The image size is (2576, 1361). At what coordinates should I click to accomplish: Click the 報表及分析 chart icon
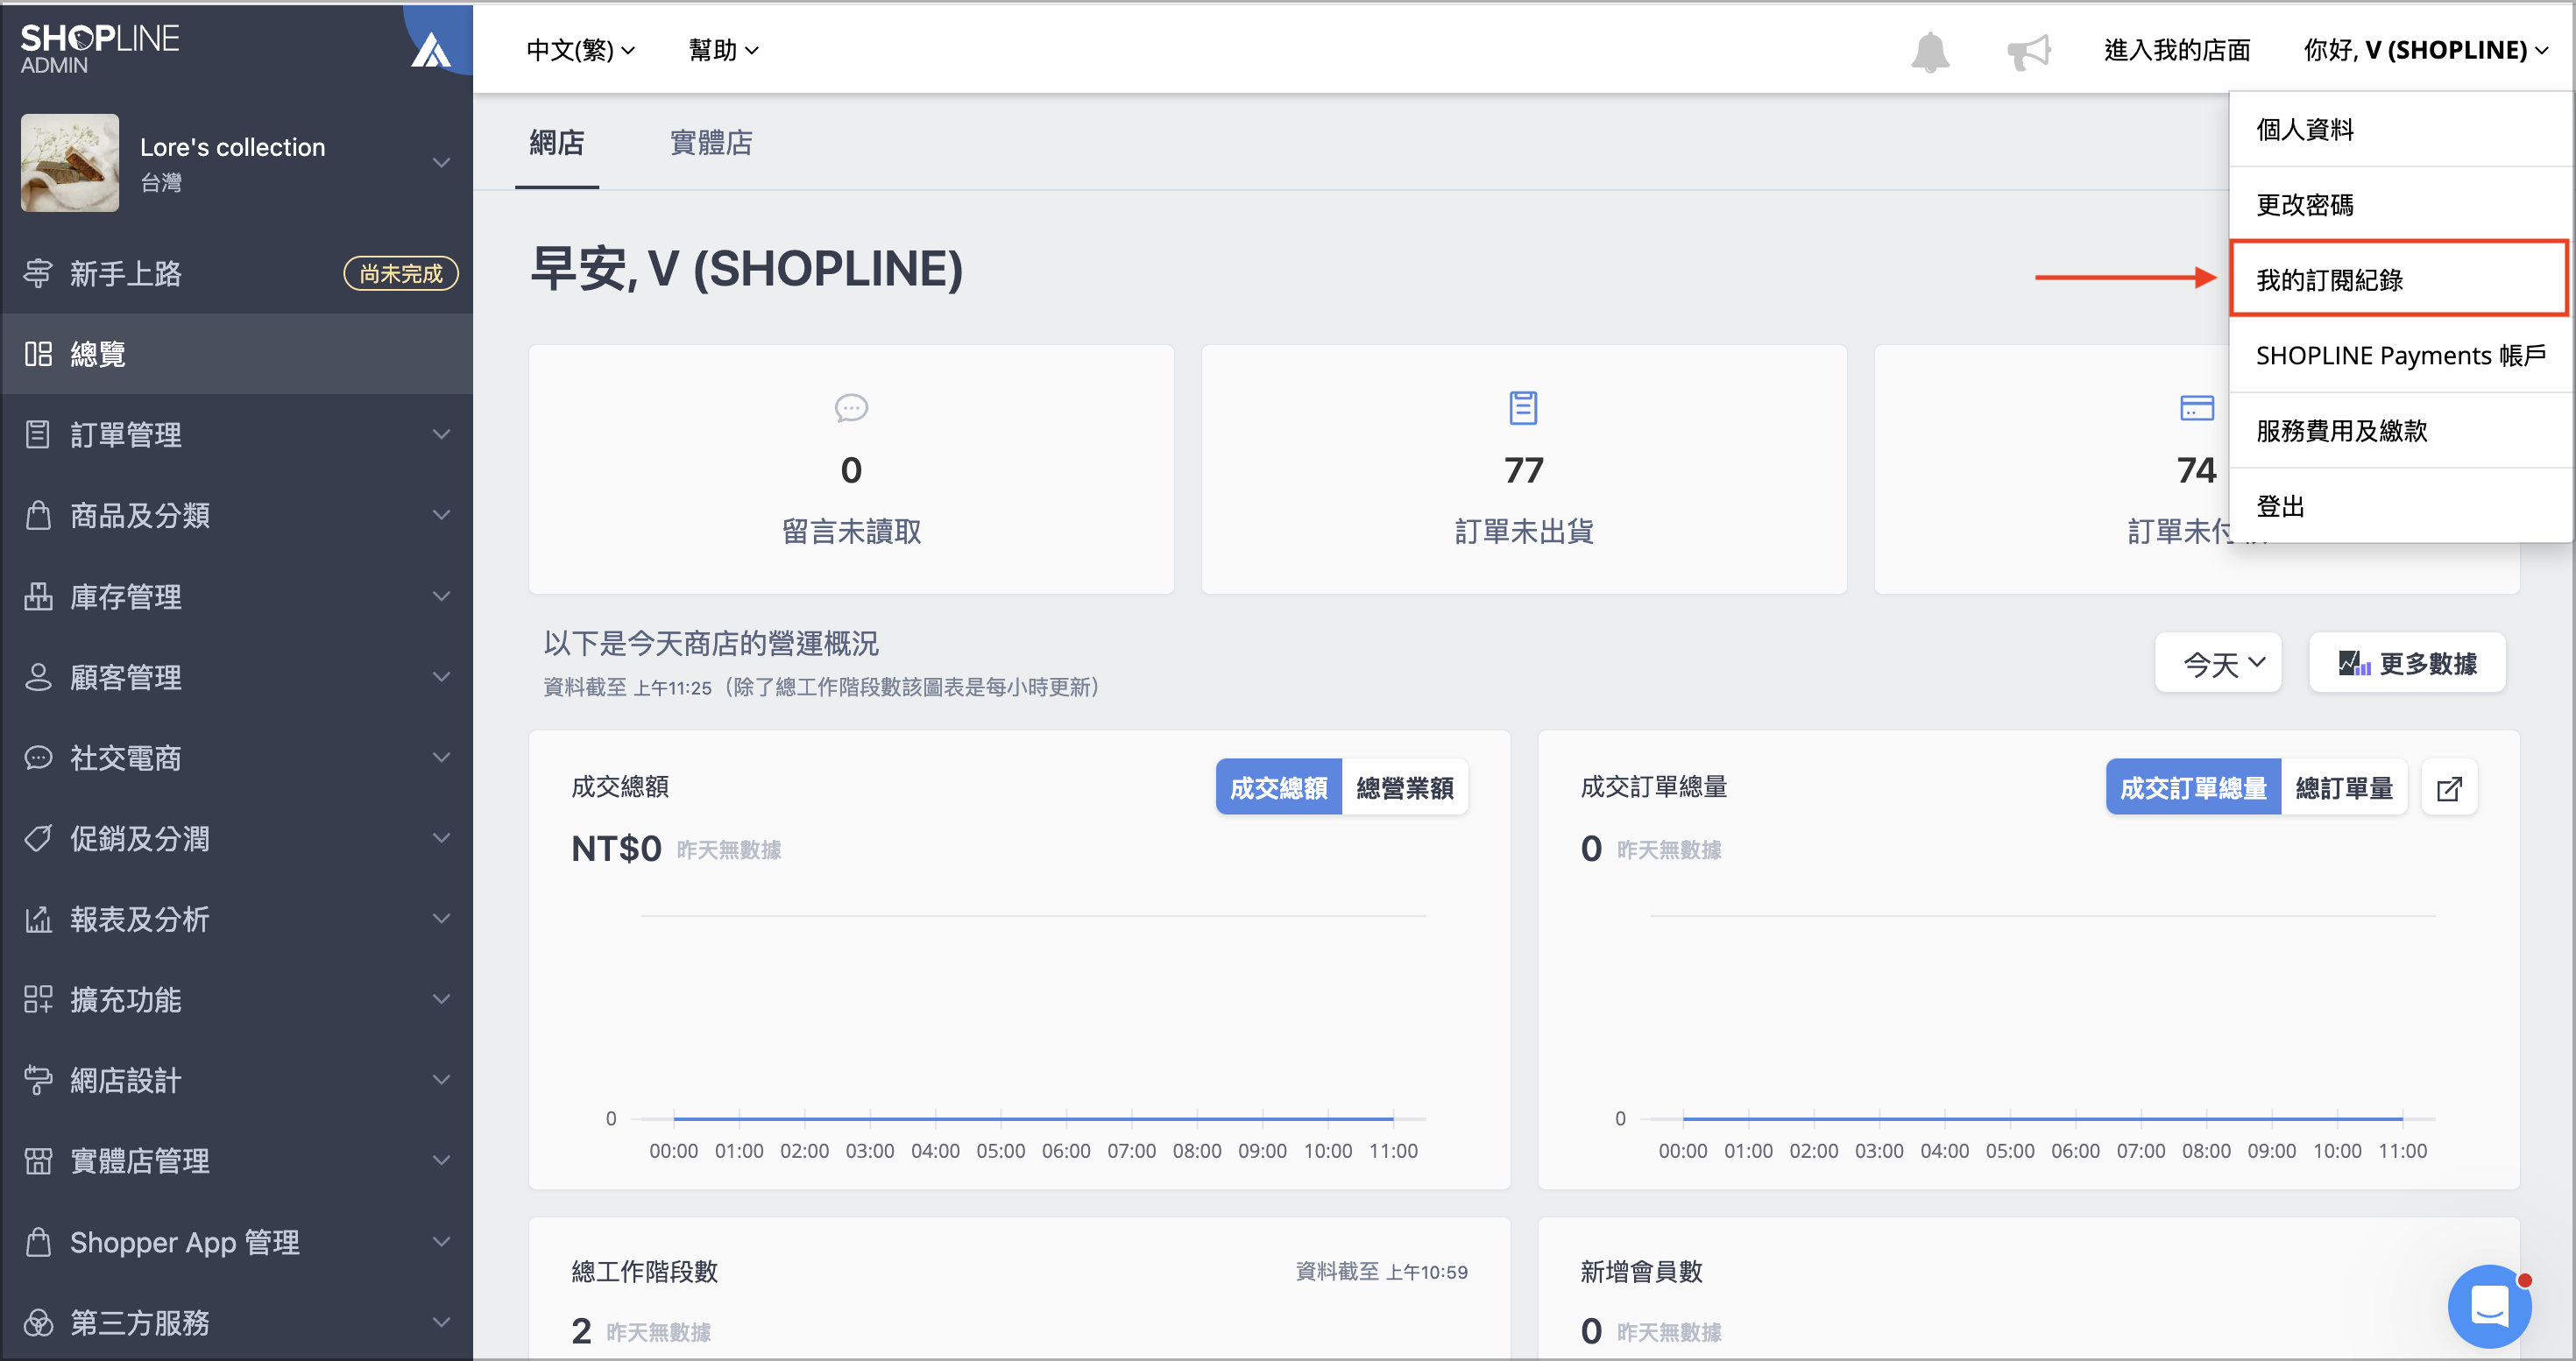pyautogui.click(x=38, y=920)
